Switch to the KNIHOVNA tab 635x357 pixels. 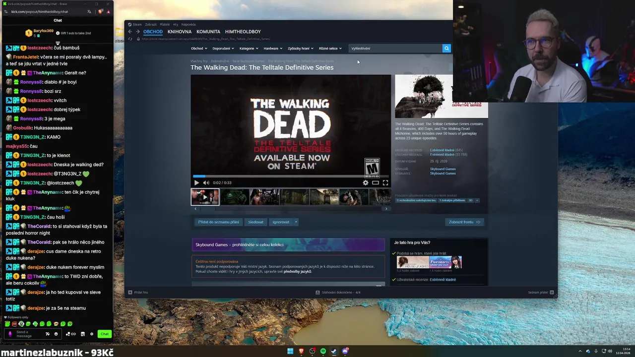coord(180,32)
